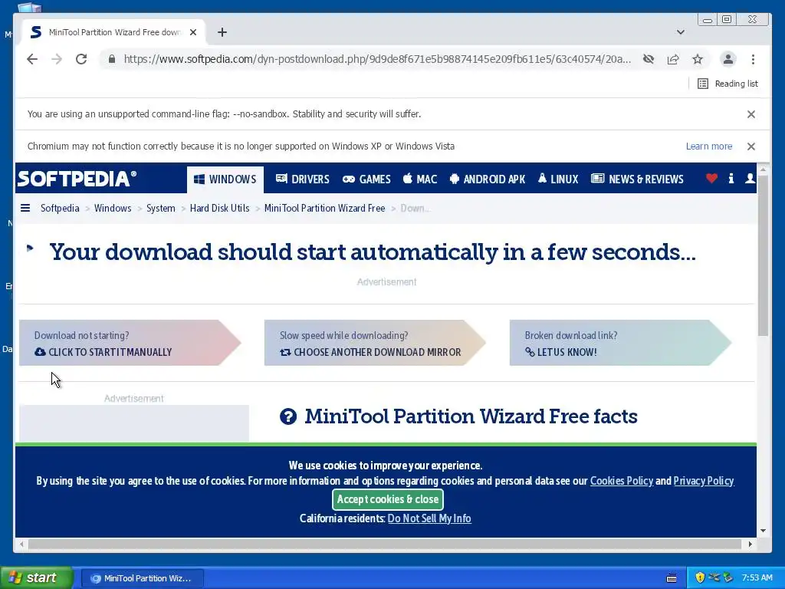
Task: Dismiss the no-sandbox warning bar
Action: (x=751, y=114)
